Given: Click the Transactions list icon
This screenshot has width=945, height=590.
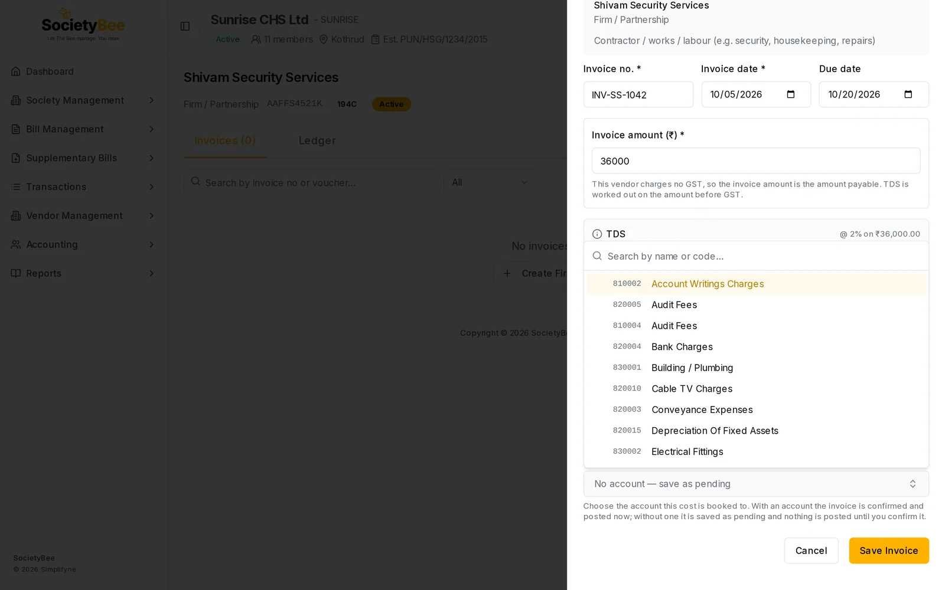Looking at the screenshot, I should click(16, 187).
